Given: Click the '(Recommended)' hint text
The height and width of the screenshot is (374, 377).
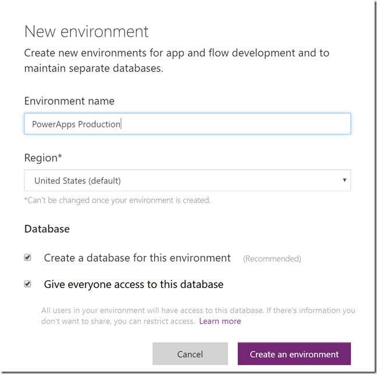Looking at the screenshot, I should pos(272,258).
